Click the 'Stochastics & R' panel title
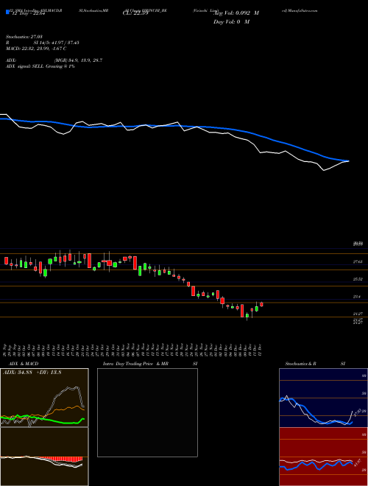The image size is (368, 486). [300, 364]
